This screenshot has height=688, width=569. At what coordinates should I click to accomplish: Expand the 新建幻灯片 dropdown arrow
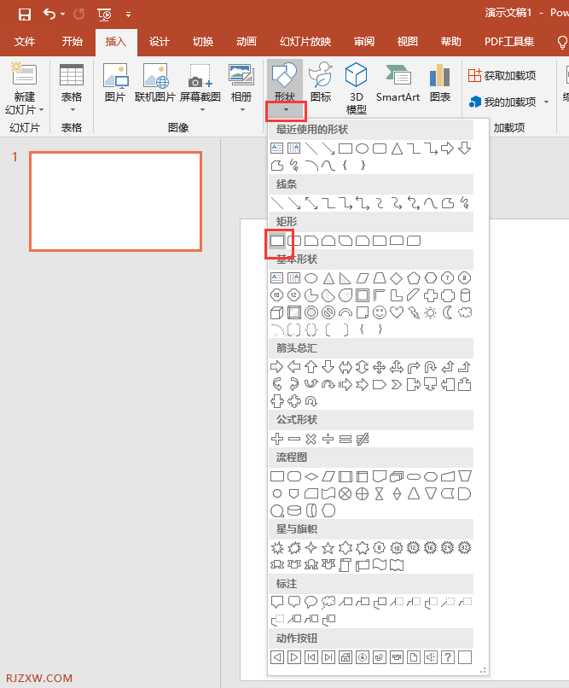(x=41, y=109)
